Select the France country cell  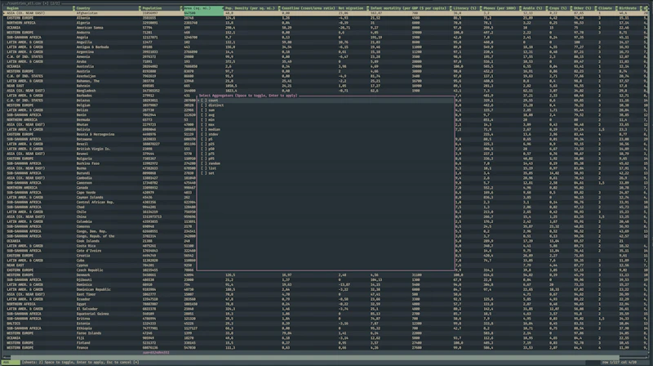[x=82, y=348]
